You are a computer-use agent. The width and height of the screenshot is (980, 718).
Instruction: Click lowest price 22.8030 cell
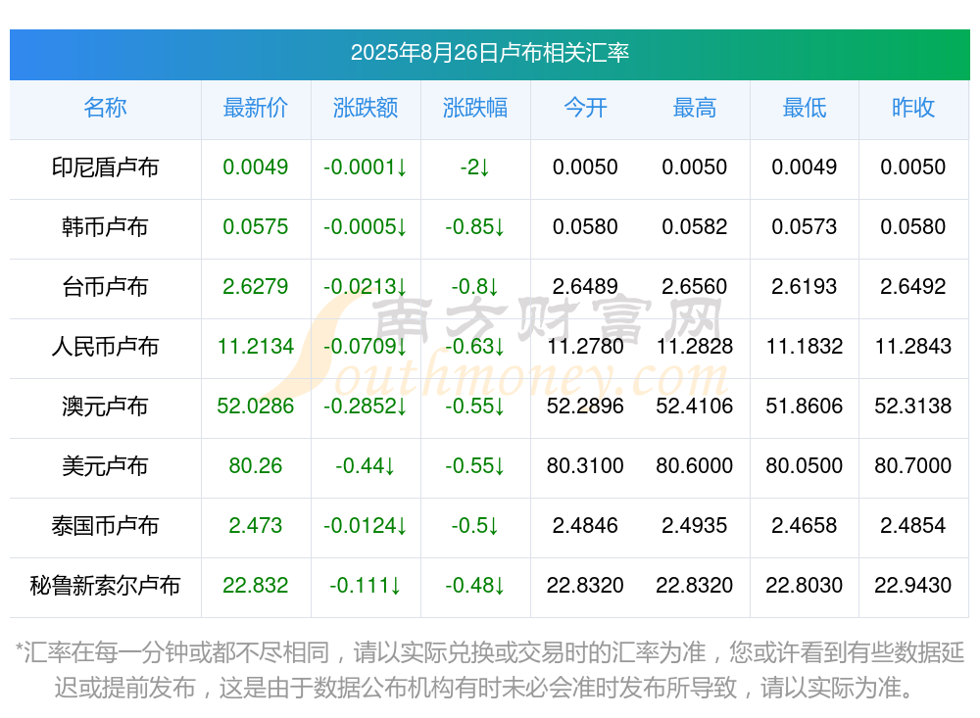(x=805, y=586)
